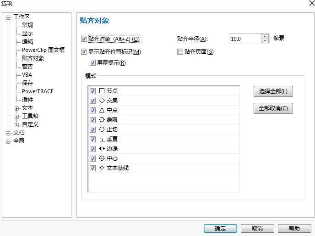This screenshot has height=236, width=315.
Task: Open the VBA options page
Action: 27,74
